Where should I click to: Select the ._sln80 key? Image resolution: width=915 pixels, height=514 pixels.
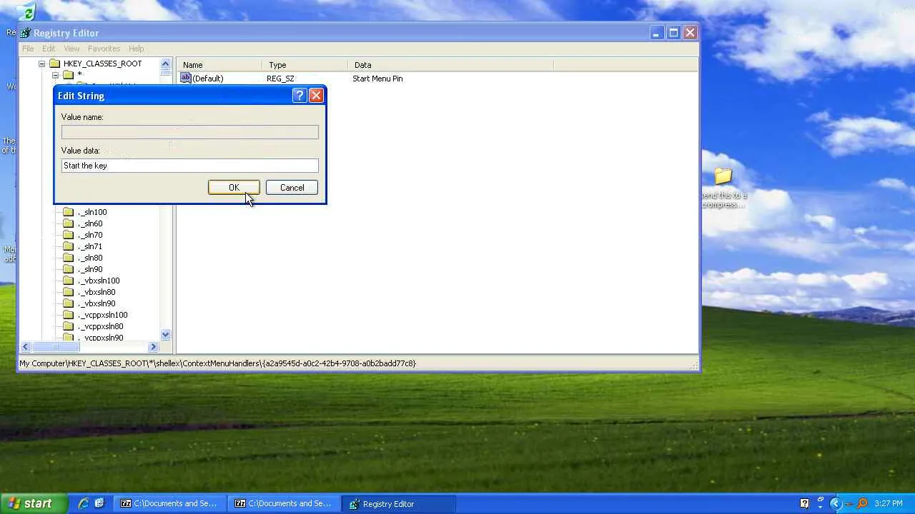pos(90,258)
